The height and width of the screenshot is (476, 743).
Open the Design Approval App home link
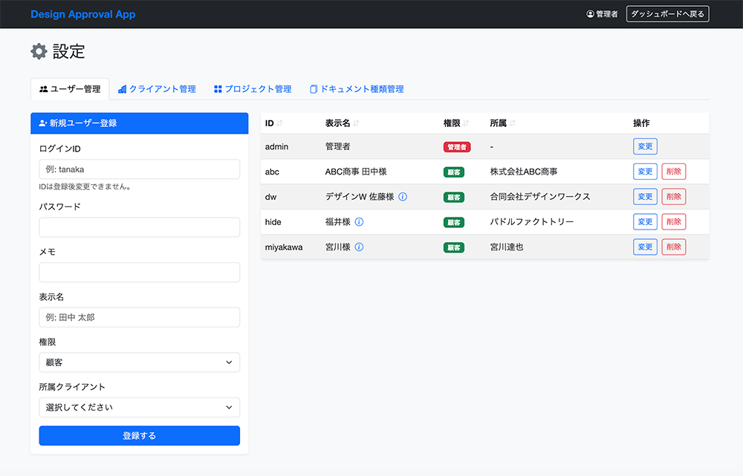(x=83, y=14)
